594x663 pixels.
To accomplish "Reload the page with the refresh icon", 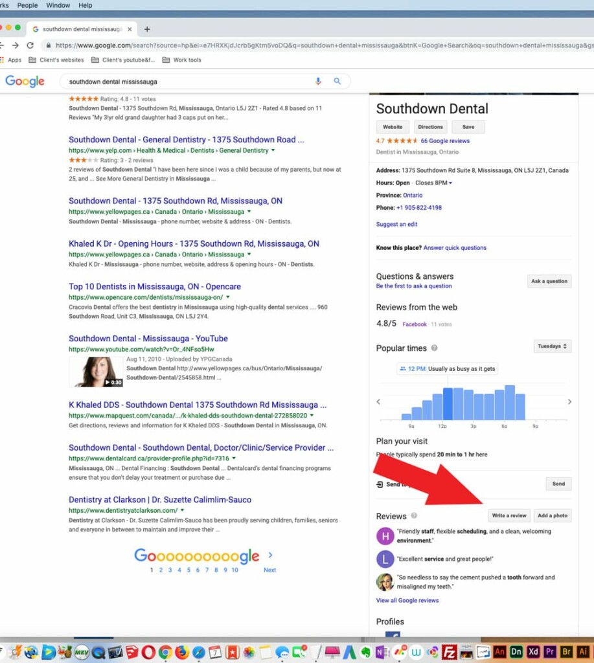I will [x=30, y=45].
